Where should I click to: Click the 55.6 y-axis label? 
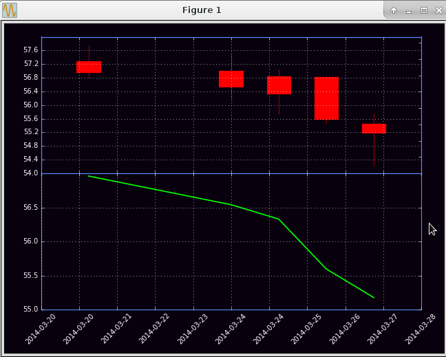click(31, 118)
